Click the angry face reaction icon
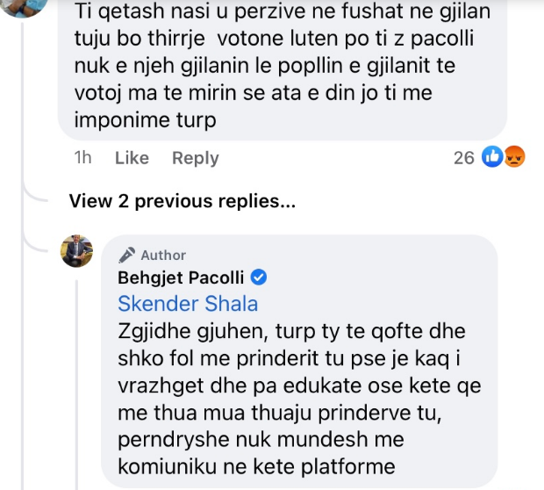The image size is (544, 490). (x=514, y=158)
